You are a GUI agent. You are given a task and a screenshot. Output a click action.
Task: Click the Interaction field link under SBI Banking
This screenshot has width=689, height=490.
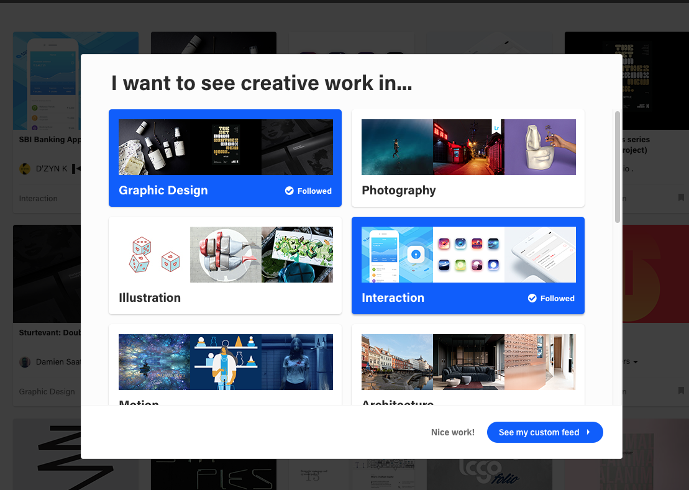[x=39, y=199]
